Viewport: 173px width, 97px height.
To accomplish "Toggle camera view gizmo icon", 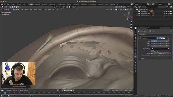I will pyautogui.click(x=131, y=27).
